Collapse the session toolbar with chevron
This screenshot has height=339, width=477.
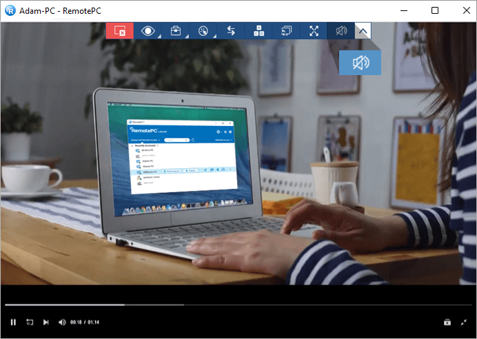363,31
